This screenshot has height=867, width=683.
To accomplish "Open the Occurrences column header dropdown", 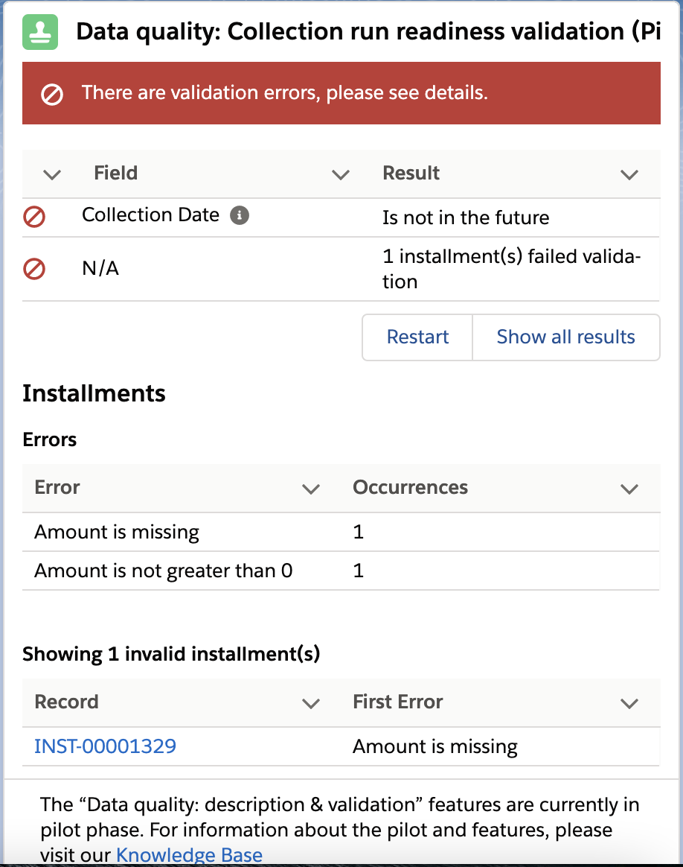I will (629, 489).
